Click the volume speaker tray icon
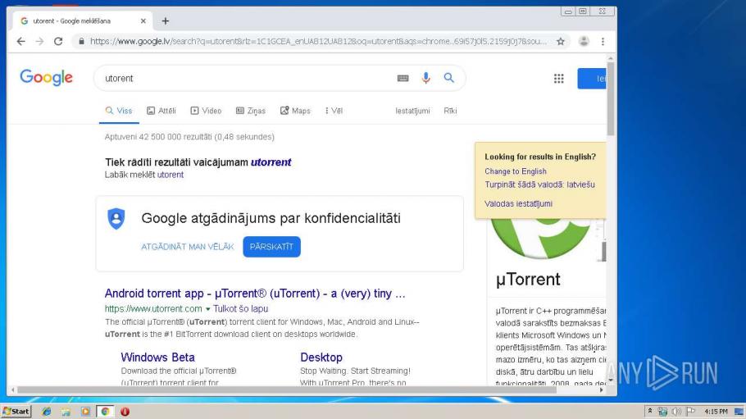Image resolution: width=746 pixels, height=419 pixels. pos(676,411)
